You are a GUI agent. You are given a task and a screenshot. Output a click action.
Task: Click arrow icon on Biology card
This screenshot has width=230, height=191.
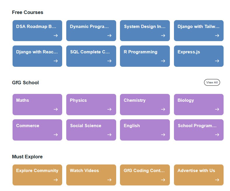point(217,109)
